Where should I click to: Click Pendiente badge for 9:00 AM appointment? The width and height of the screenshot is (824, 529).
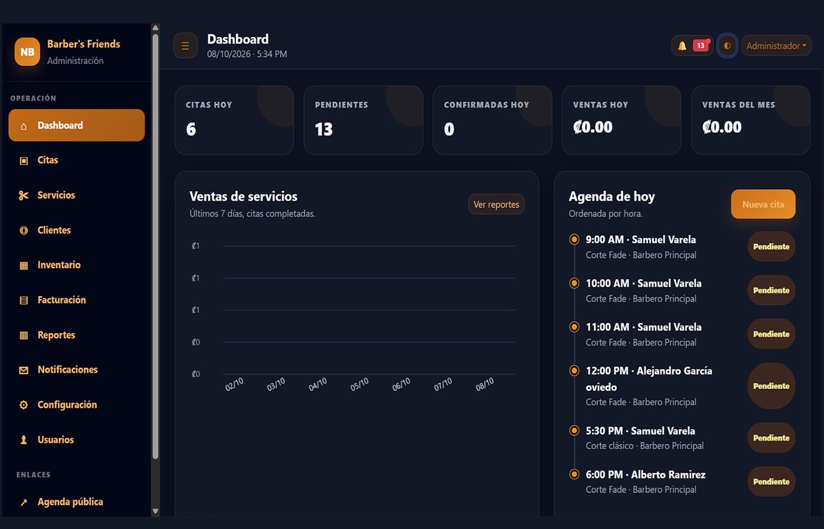(x=771, y=247)
